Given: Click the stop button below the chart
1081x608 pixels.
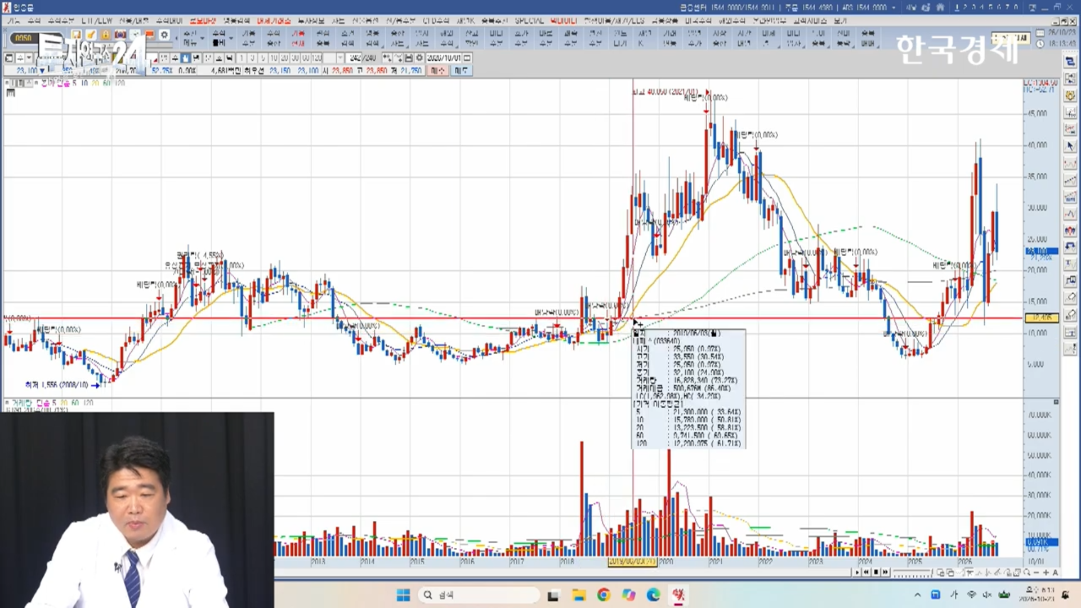Looking at the screenshot, I should tap(875, 572).
